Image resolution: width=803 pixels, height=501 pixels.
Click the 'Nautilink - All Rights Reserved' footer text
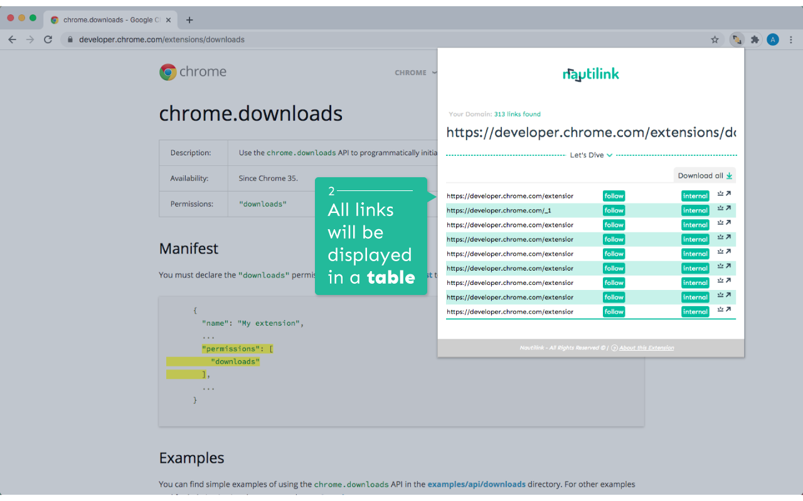click(563, 348)
